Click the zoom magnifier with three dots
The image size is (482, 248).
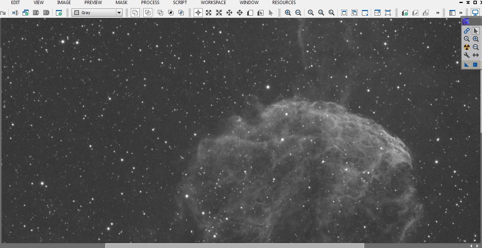click(332, 13)
